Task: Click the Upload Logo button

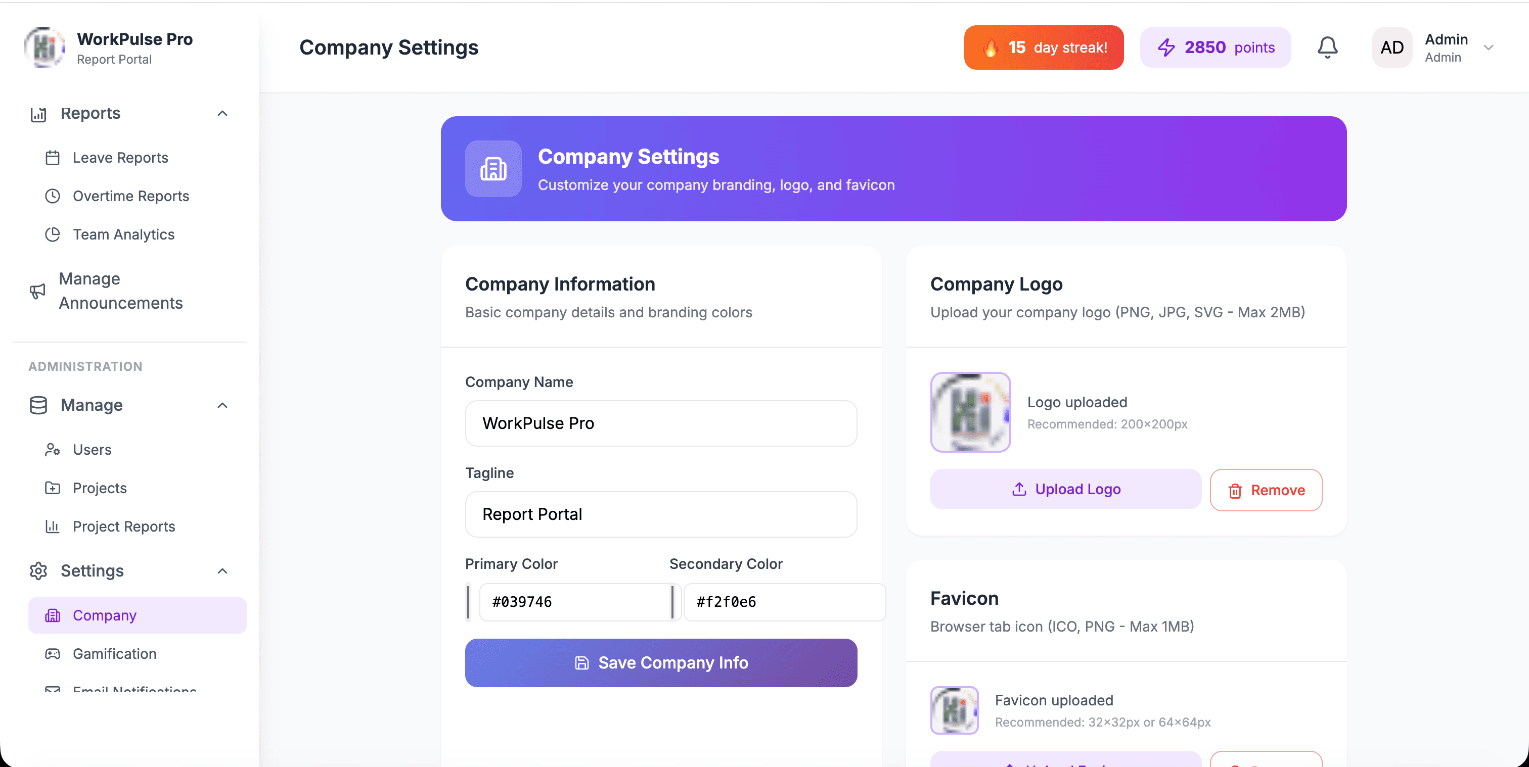Action: [1065, 490]
